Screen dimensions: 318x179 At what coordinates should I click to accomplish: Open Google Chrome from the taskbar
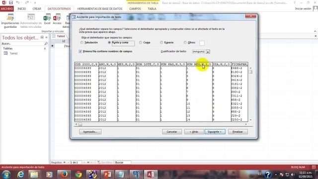(x=79, y=175)
